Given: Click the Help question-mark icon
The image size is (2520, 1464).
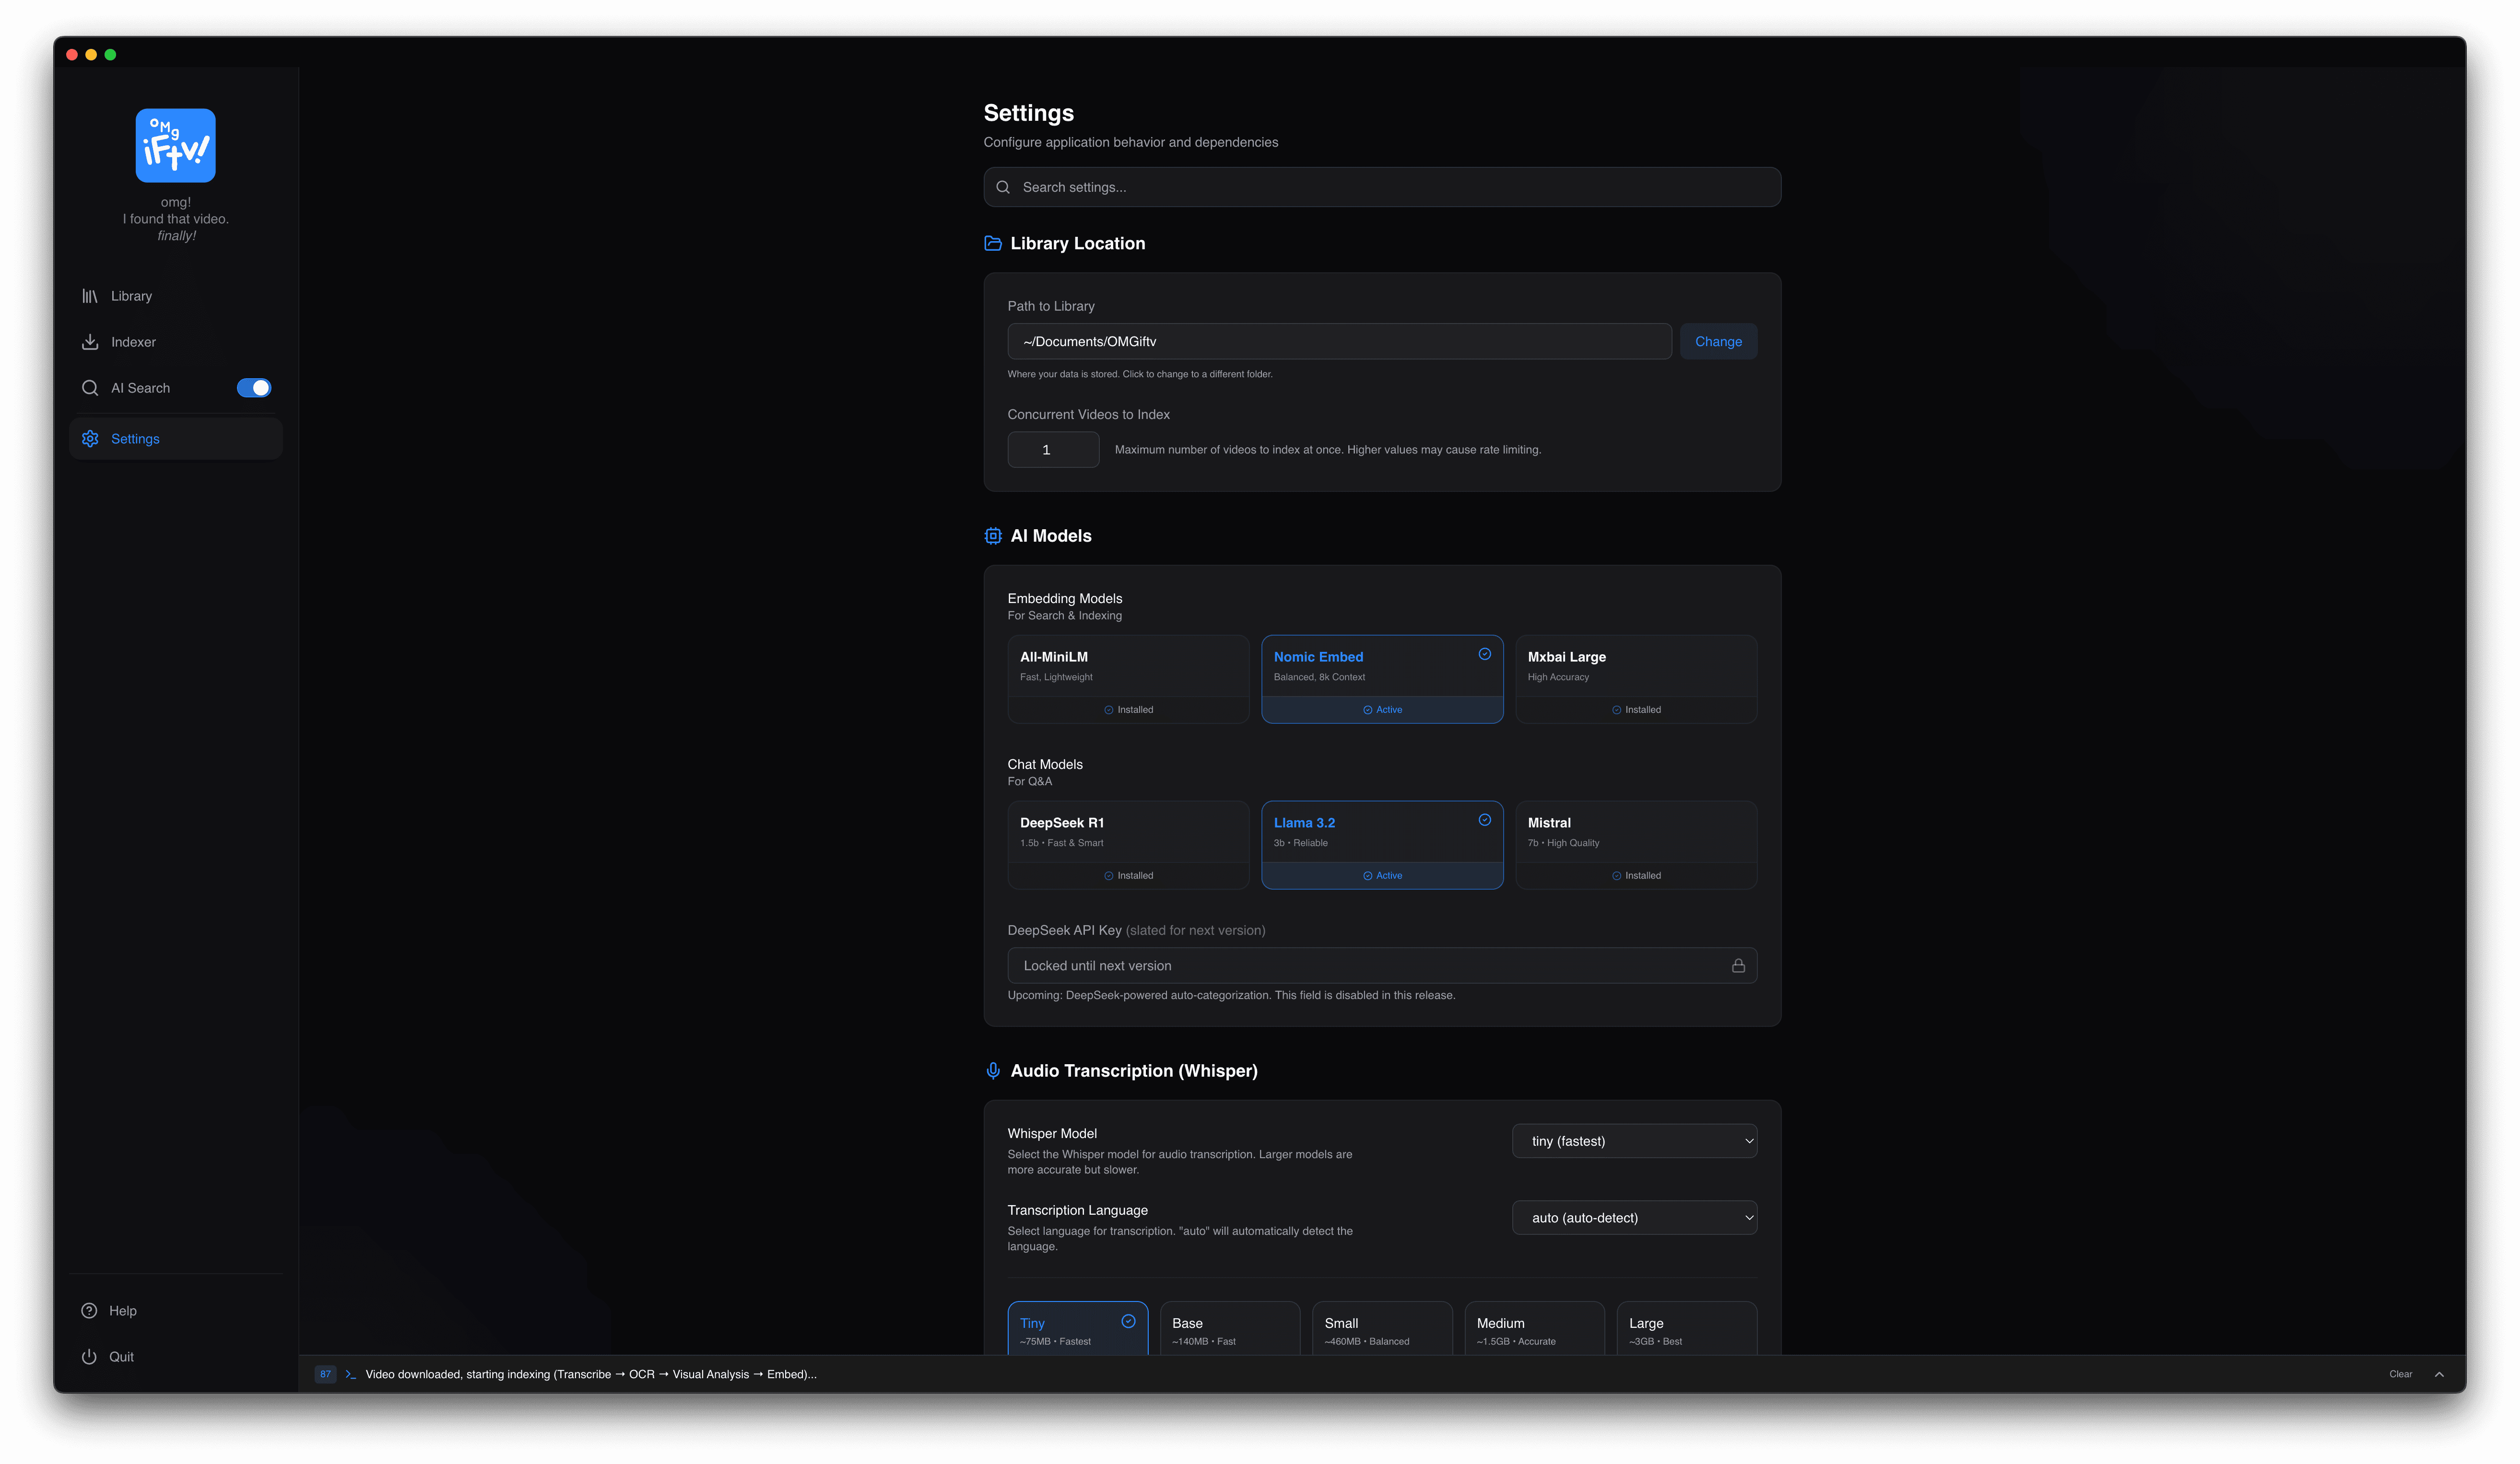Looking at the screenshot, I should click(x=89, y=1310).
